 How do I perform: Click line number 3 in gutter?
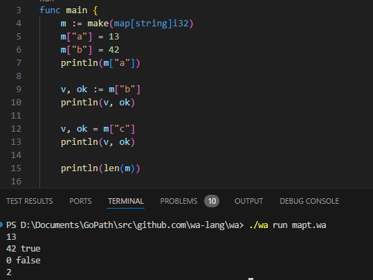tap(19, 10)
